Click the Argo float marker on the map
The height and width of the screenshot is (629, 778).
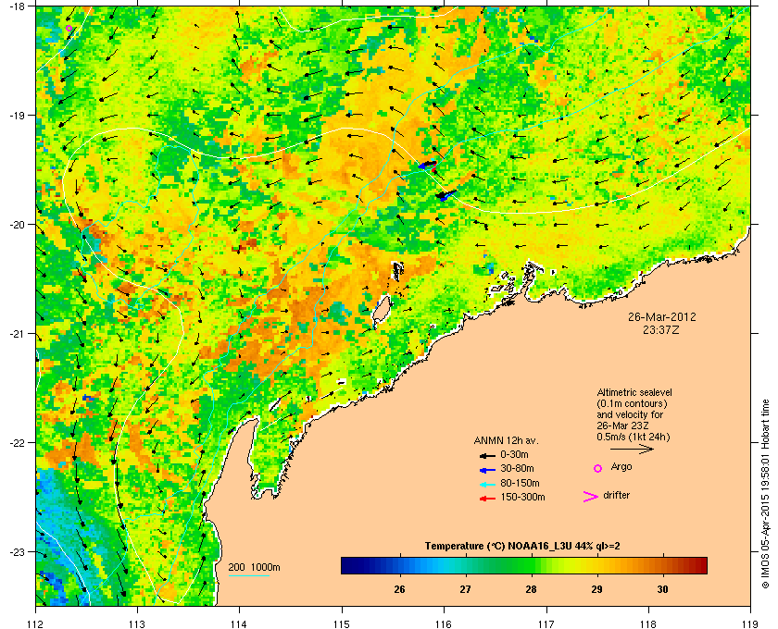69,29
